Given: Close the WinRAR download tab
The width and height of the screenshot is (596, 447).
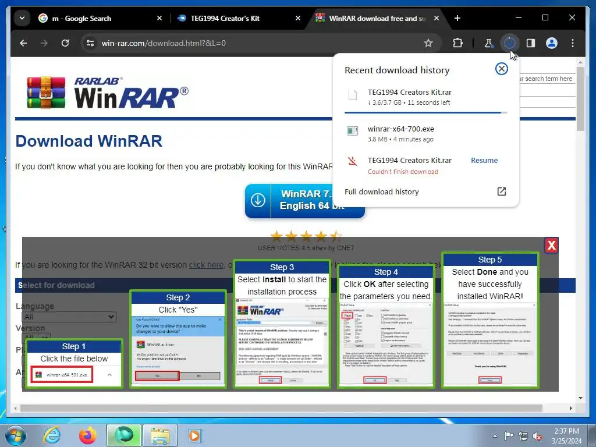Looking at the screenshot, I should point(437,18).
